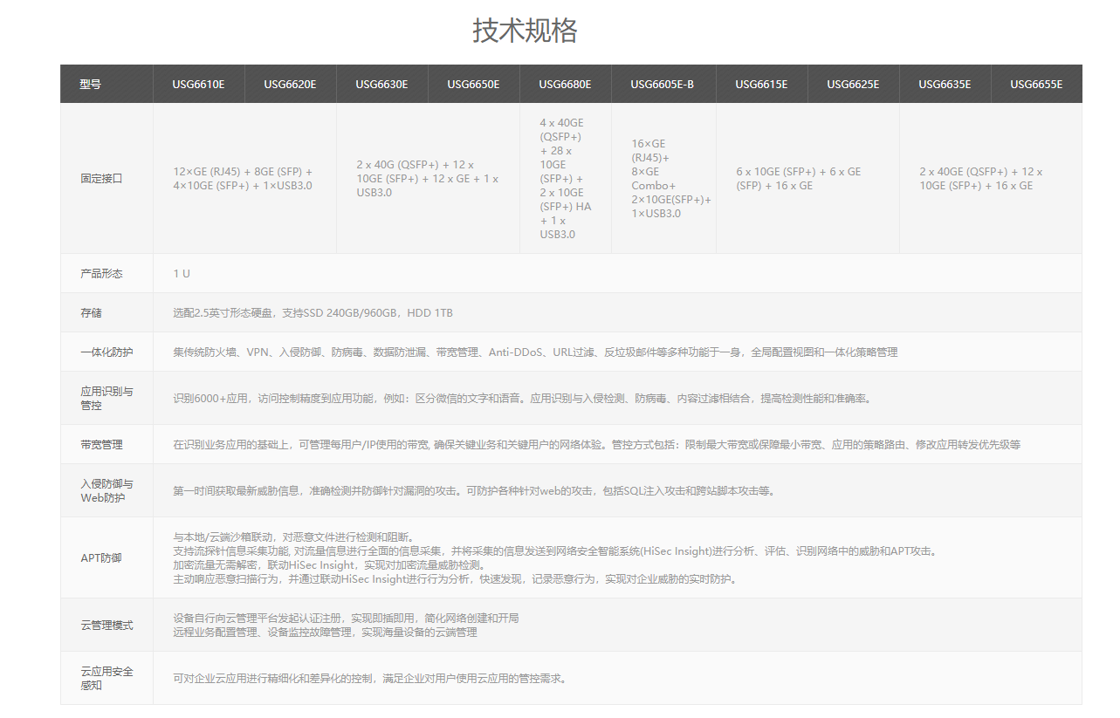Click the 技术规格 page heading
The height and width of the screenshot is (718, 1120).
pos(525,31)
